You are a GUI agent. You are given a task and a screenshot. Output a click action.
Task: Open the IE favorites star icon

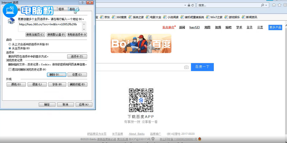point(280,5)
